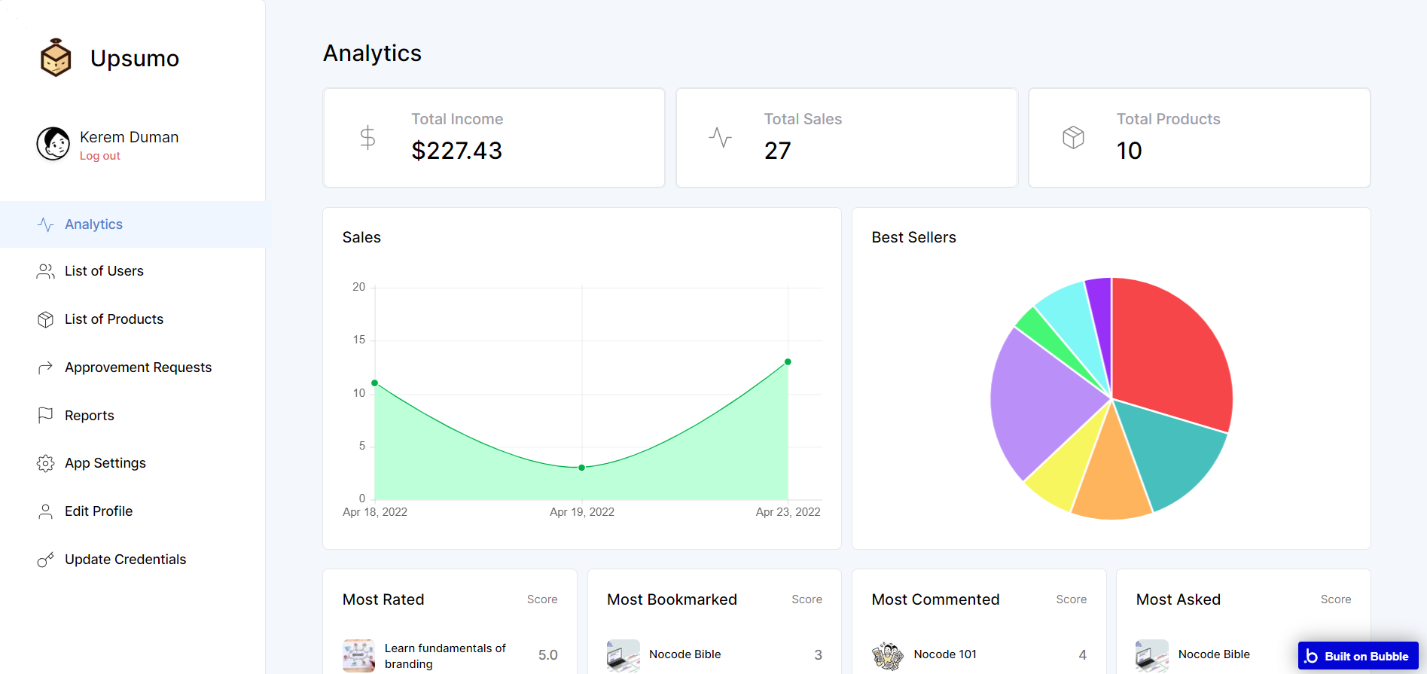Click 'Nocode Bible' text in Most Asked
The height and width of the screenshot is (674, 1427).
(1214, 654)
